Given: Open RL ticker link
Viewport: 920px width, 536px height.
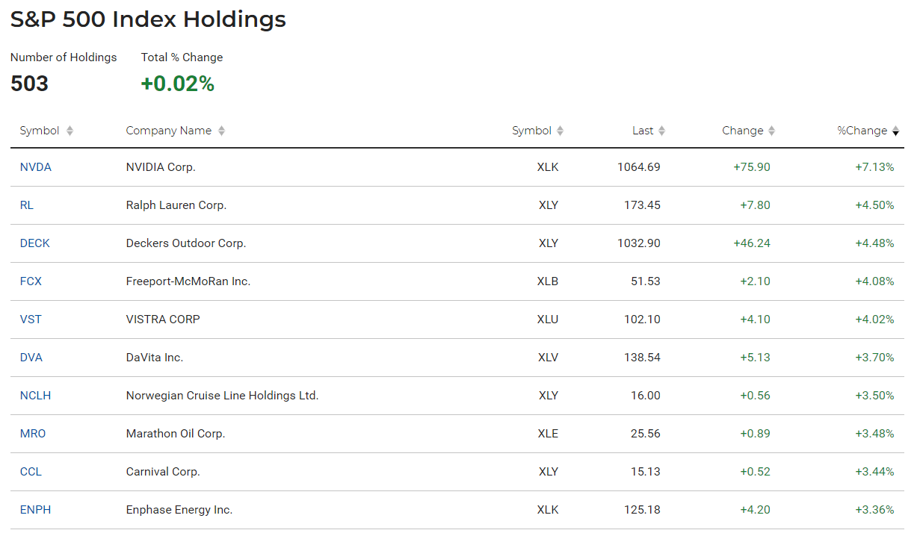Looking at the screenshot, I should click(26, 205).
